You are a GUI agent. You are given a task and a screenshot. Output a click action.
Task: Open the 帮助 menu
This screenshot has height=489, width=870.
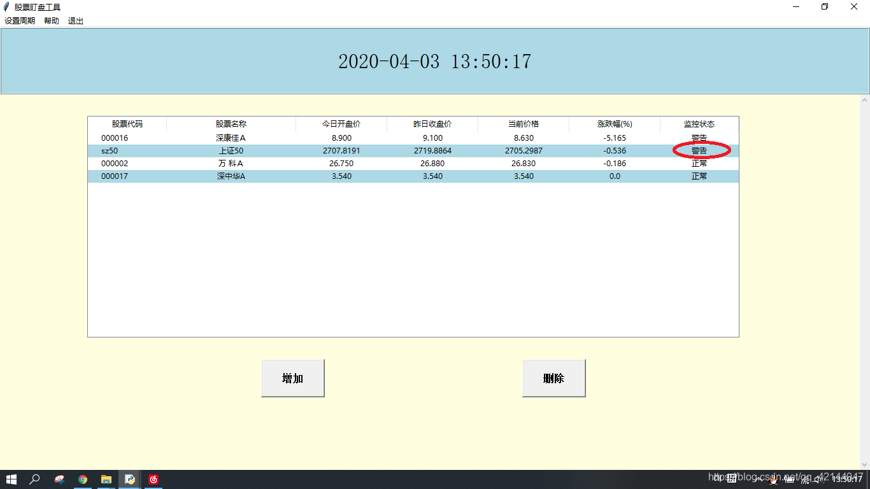52,21
